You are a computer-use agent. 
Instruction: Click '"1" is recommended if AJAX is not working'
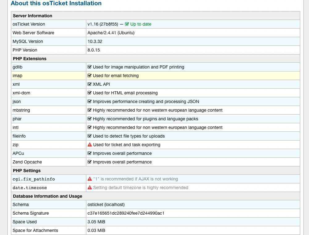pyautogui.click(x=136, y=179)
